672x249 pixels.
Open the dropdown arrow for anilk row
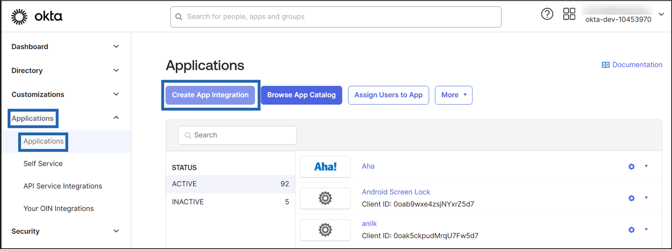pos(646,229)
